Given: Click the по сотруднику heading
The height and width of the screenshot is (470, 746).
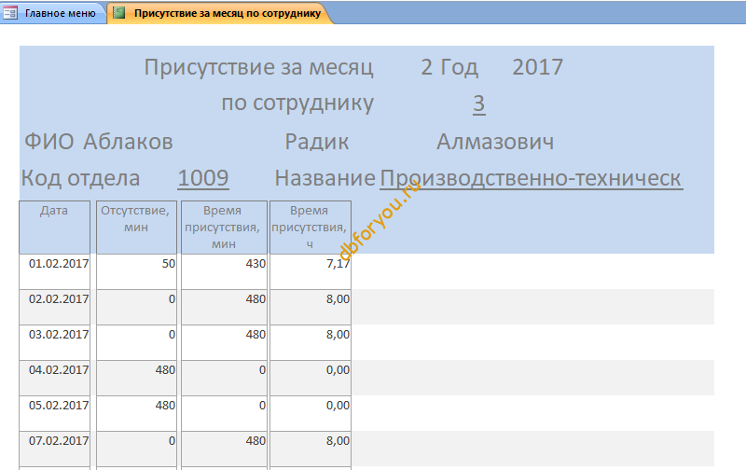Looking at the screenshot, I should tap(297, 104).
